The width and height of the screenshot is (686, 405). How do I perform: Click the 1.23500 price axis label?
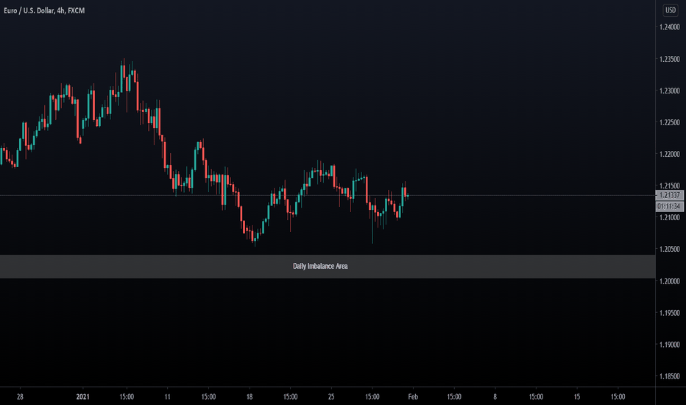669,59
